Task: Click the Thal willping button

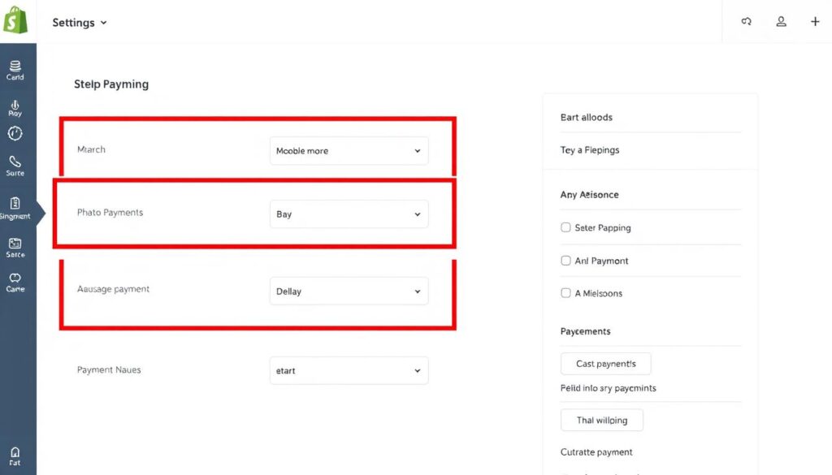Action: point(601,421)
